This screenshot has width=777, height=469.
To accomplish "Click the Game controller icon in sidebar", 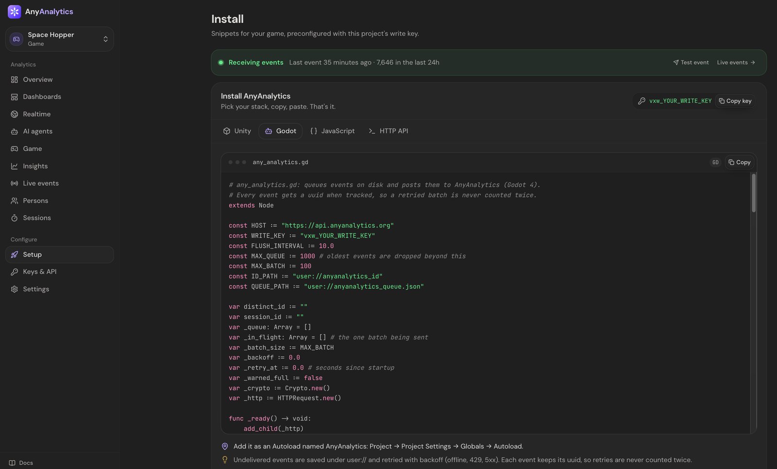I will [x=15, y=149].
